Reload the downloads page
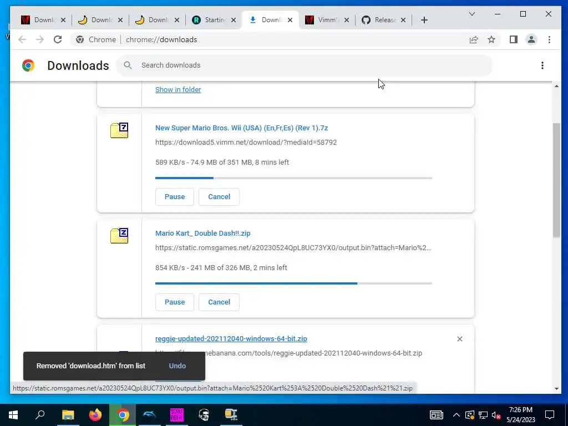The height and width of the screenshot is (426, 568). [58, 39]
